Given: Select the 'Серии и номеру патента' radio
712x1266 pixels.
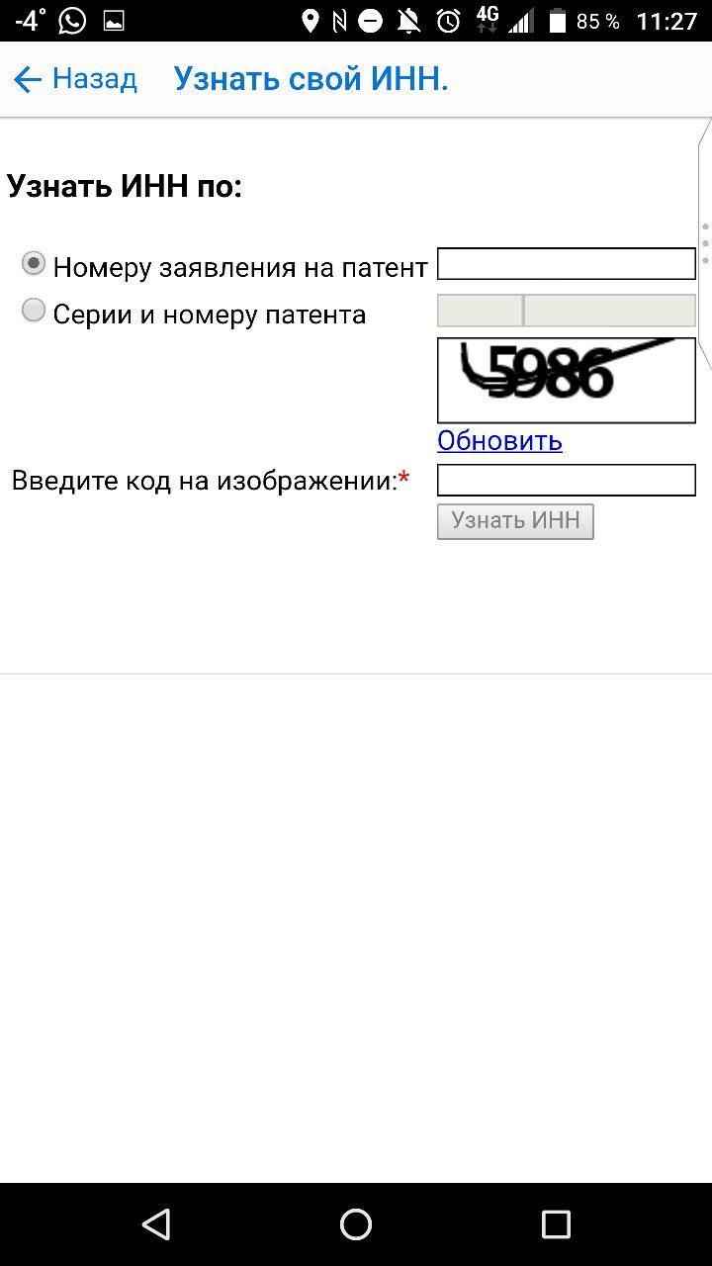Looking at the screenshot, I should [x=34, y=311].
